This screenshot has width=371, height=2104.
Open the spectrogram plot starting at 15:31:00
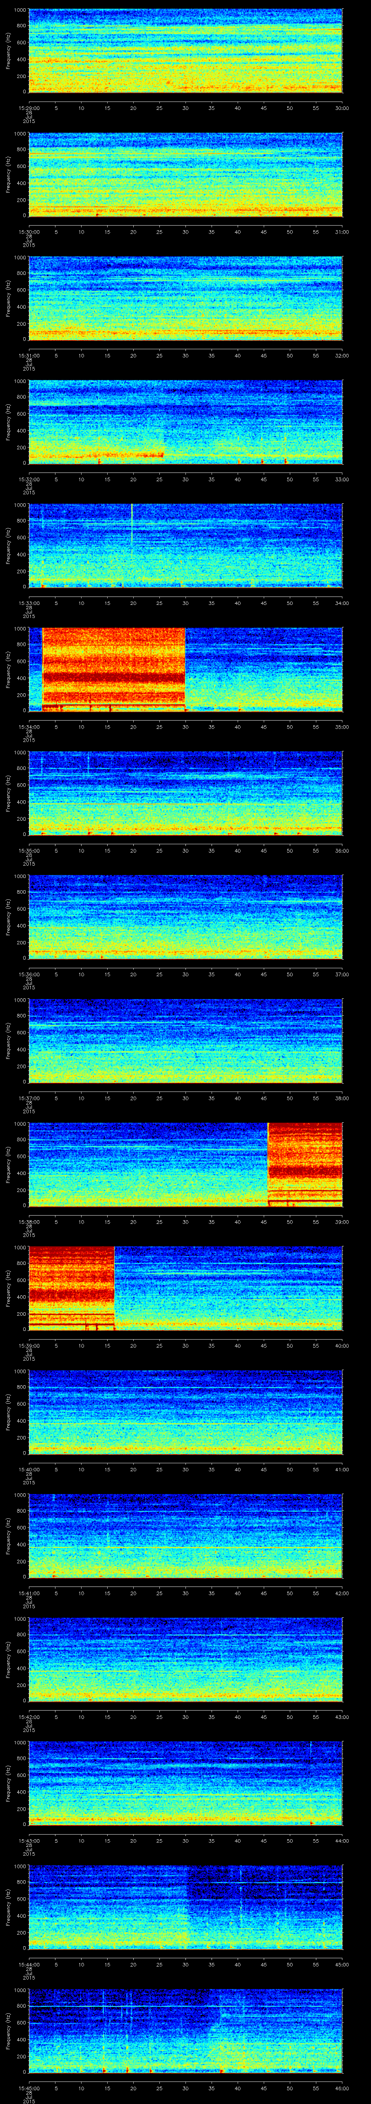185,298
